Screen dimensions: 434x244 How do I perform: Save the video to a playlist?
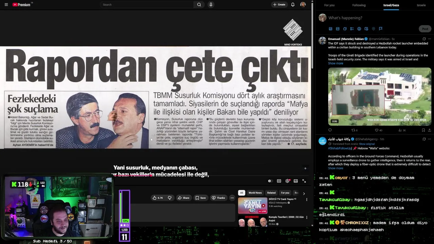pos(200,198)
